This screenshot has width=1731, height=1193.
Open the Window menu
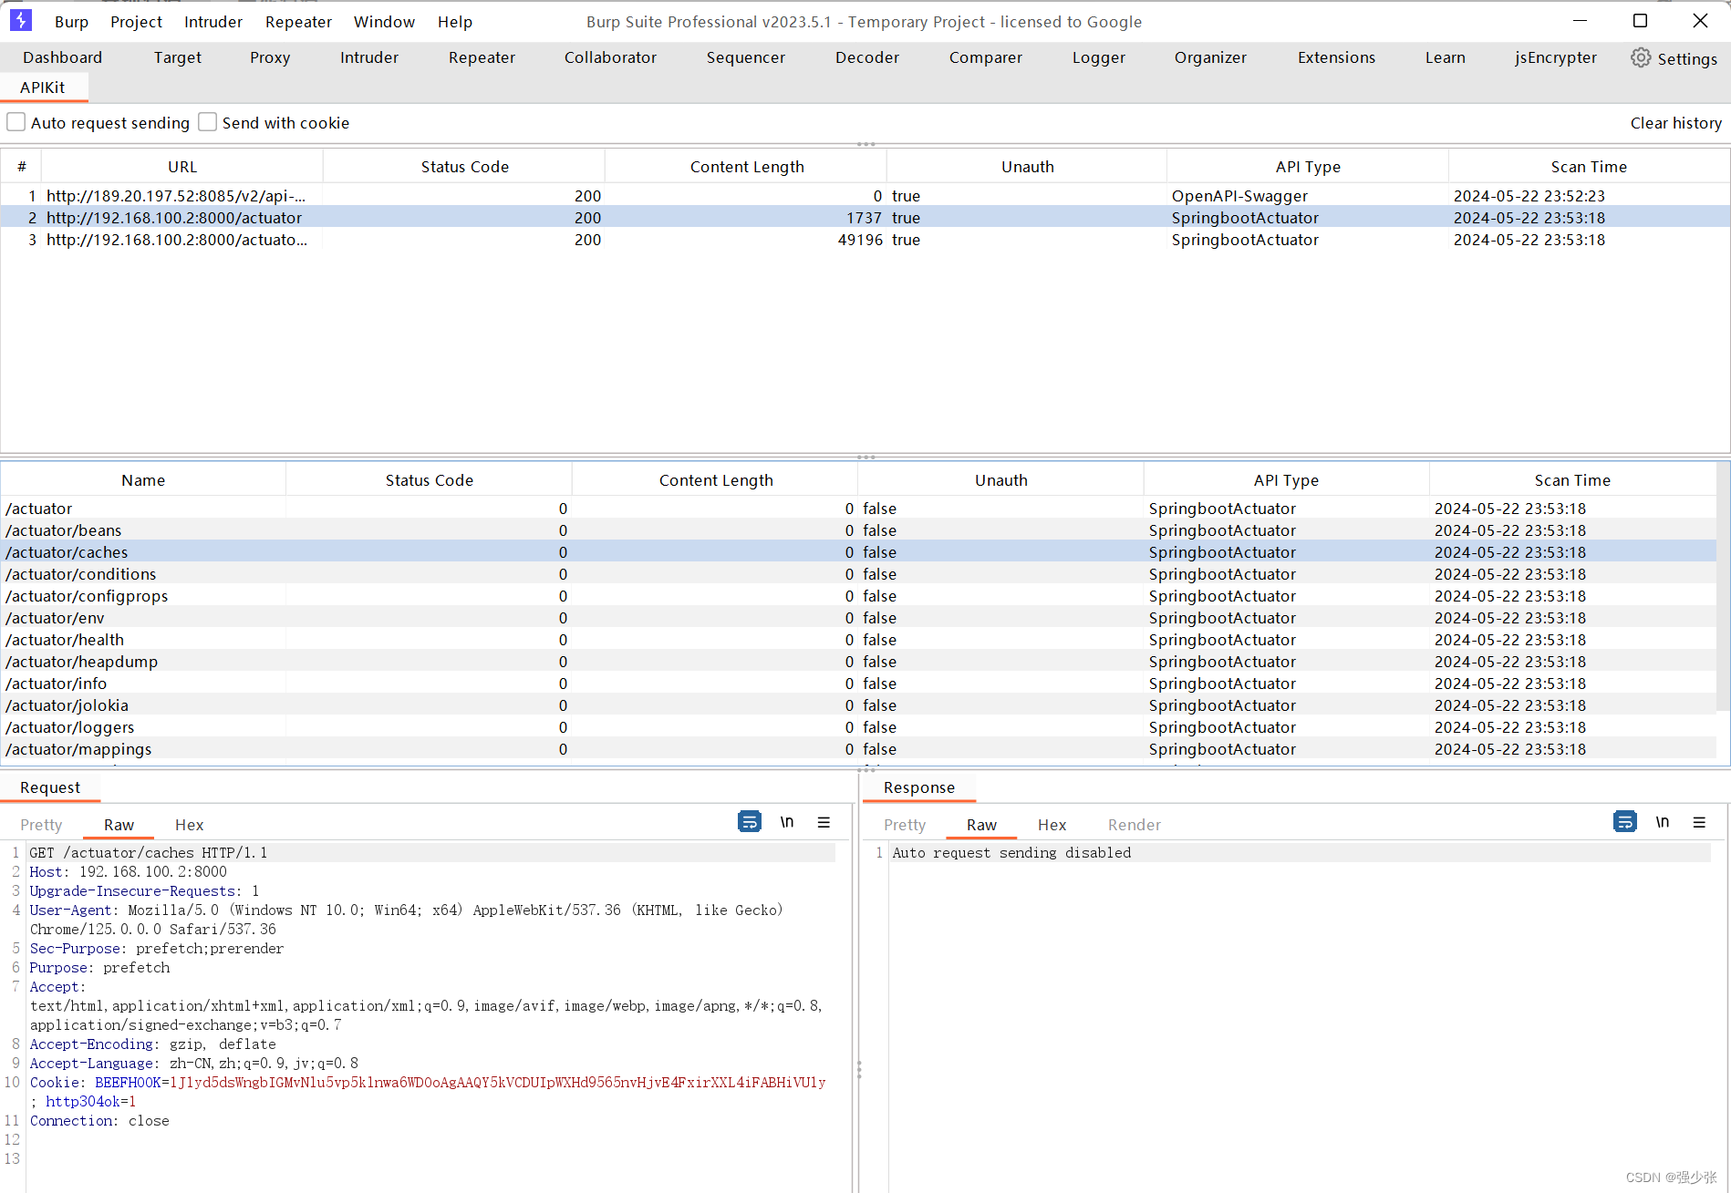384,22
